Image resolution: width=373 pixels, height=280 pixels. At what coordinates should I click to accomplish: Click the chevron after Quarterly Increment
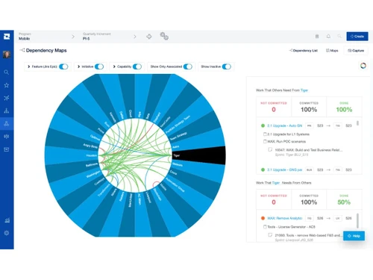(135, 37)
